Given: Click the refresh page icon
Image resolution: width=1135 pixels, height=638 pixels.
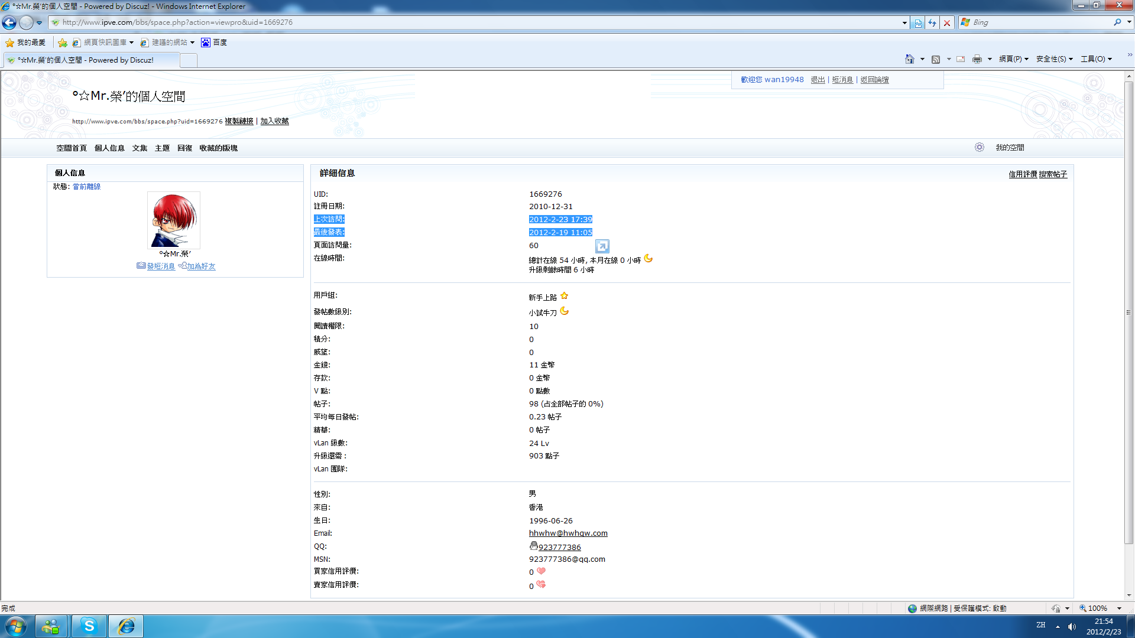Looking at the screenshot, I should point(932,22).
